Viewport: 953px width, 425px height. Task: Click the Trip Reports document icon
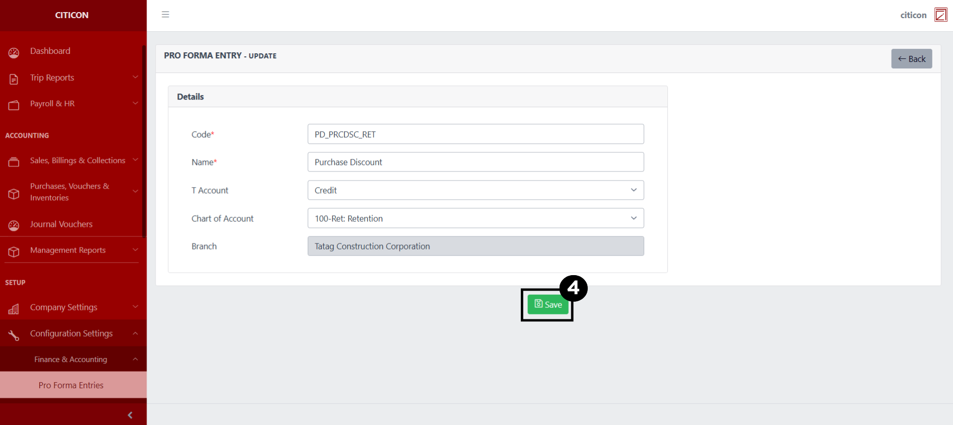14,79
